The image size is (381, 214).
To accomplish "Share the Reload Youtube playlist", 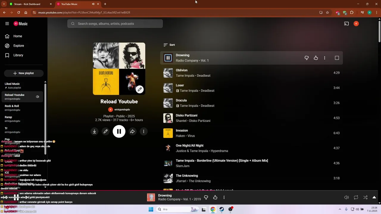I will (x=132, y=131).
